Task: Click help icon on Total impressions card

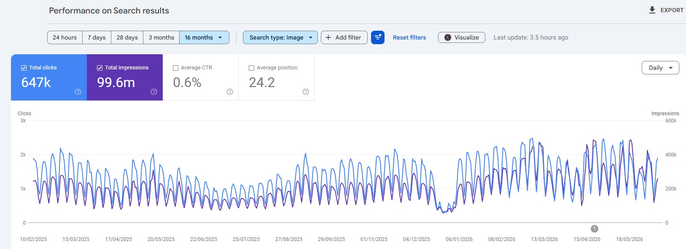Action: 154,92
